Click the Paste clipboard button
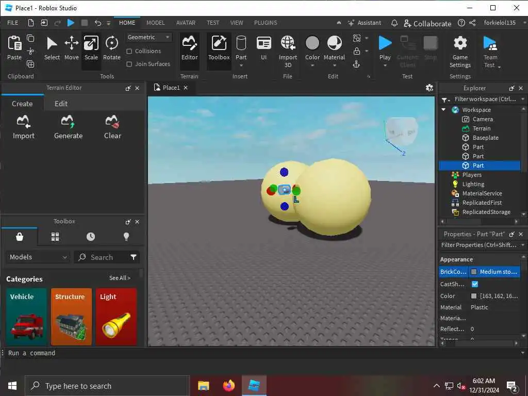The image size is (528, 396). point(14,48)
